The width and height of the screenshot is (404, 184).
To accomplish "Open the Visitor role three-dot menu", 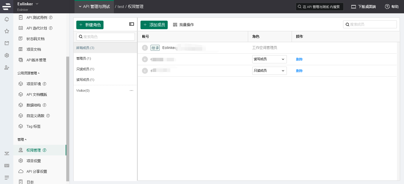I will pyautogui.click(x=131, y=91).
